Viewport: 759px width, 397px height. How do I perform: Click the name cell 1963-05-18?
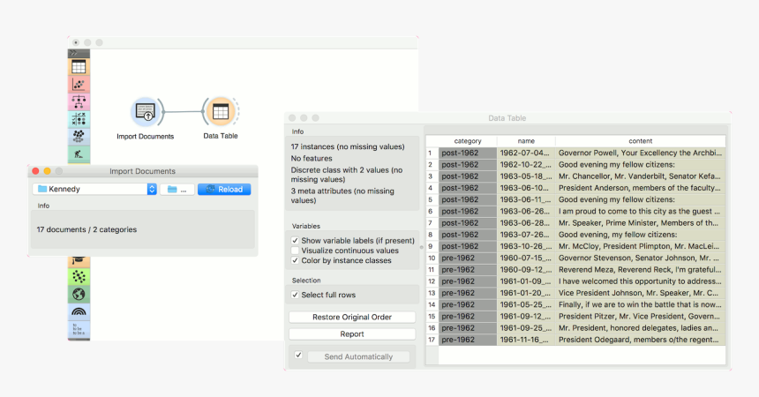point(526,176)
